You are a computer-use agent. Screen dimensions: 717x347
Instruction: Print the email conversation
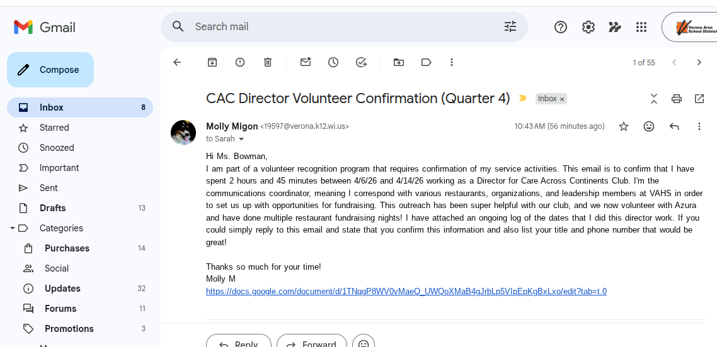click(x=677, y=99)
